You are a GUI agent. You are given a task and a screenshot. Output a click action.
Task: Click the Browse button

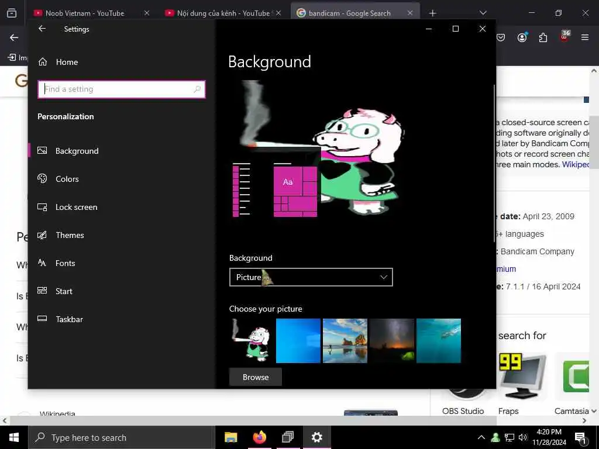pyautogui.click(x=256, y=377)
